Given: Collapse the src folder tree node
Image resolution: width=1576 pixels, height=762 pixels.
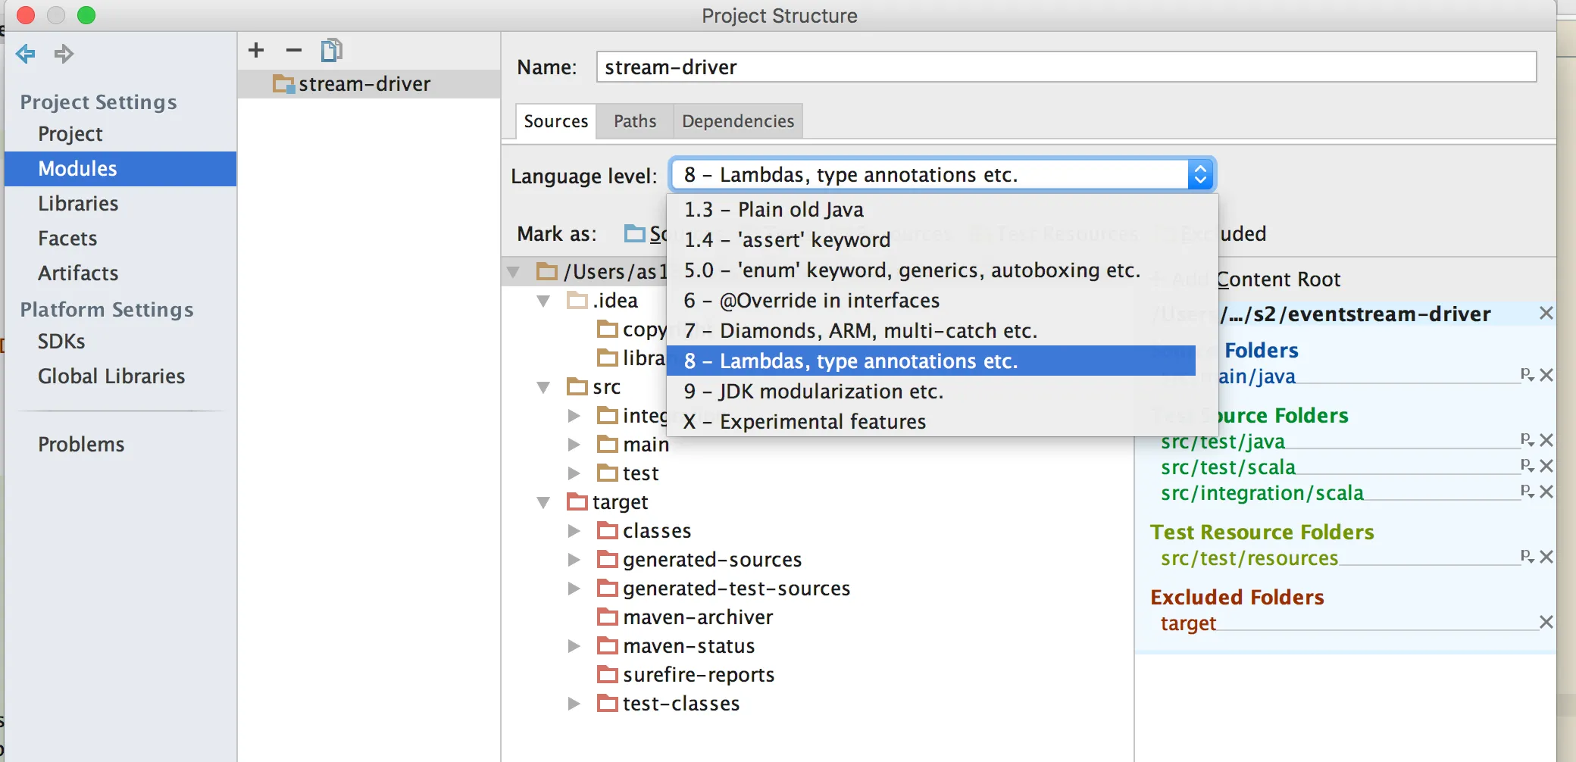Looking at the screenshot, I should pos(543,388).
